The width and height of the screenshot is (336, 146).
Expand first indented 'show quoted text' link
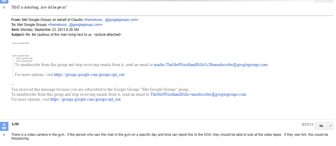[x=24, y=58]
